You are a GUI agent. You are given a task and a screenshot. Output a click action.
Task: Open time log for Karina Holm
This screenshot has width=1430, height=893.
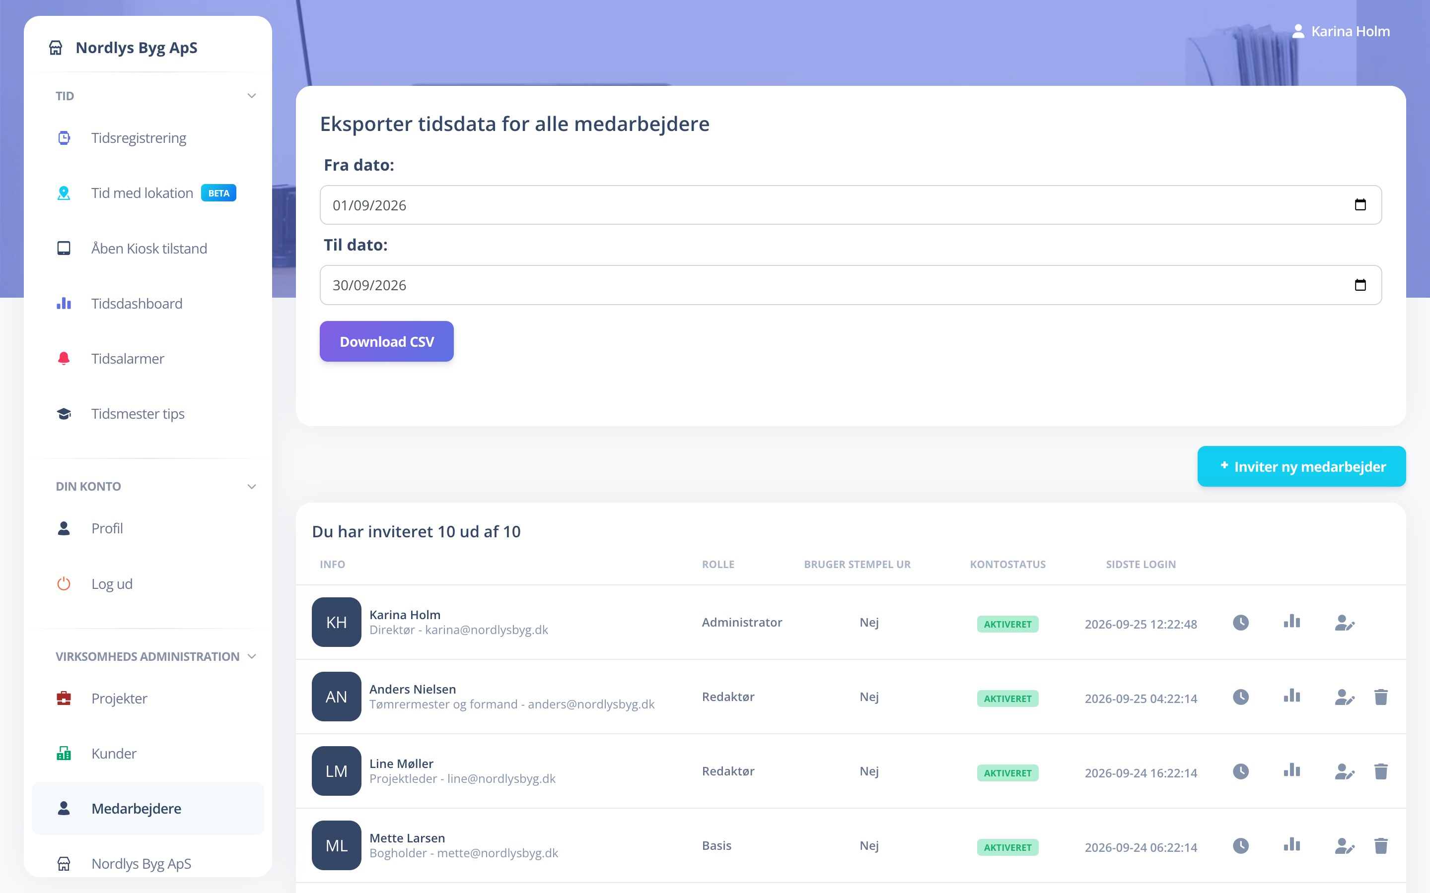1240,623
